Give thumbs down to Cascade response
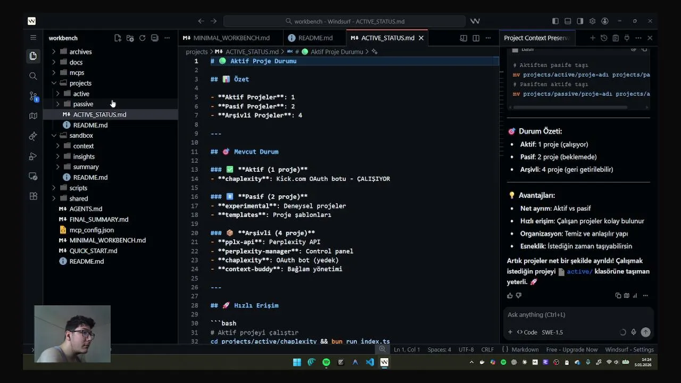This screenshot has width=681, height=383. click(519, 296)
